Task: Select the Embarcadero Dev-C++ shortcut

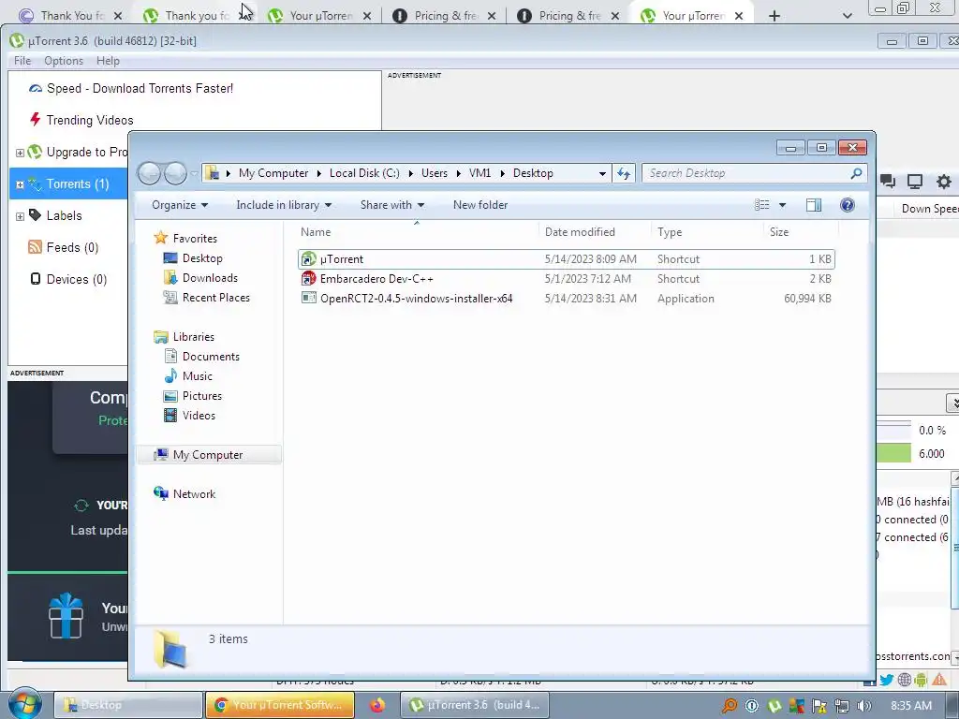Action: click(x=566, y=279)
